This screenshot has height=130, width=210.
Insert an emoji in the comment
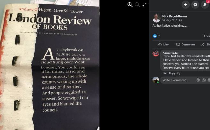click(198, 80)
